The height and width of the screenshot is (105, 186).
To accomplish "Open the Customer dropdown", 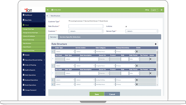I will pos(86,31).
